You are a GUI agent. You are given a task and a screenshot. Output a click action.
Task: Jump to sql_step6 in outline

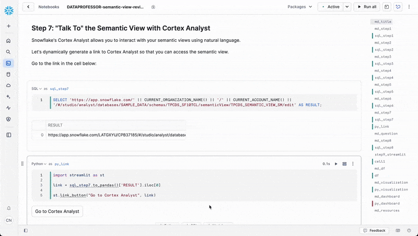[x=384, y=106]
